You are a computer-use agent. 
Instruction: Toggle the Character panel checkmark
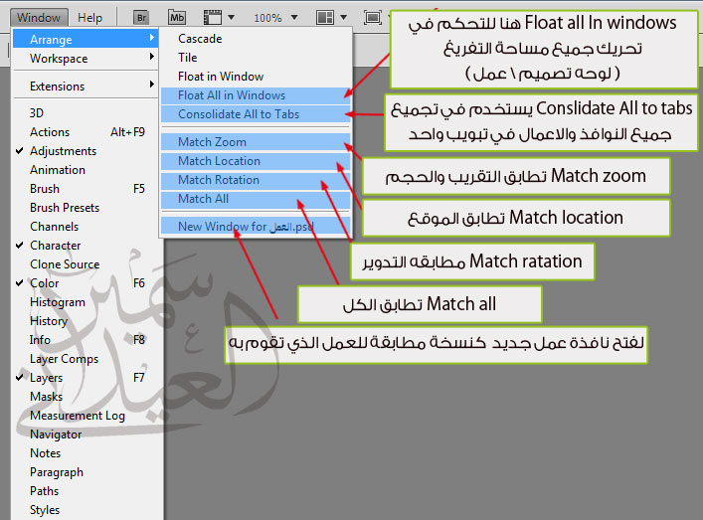(x=19, y=246)
